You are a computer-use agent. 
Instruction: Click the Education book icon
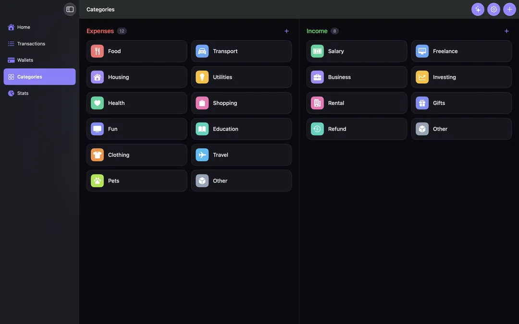pos(202,129)
